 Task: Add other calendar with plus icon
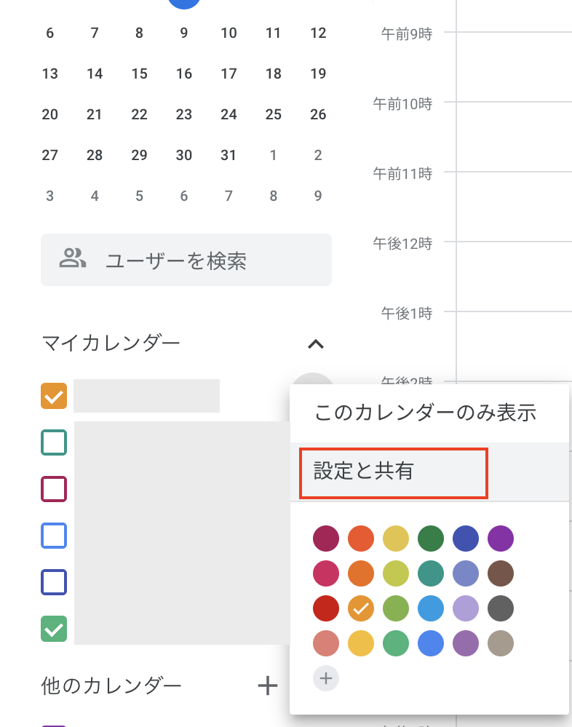[x=268, y=686]
